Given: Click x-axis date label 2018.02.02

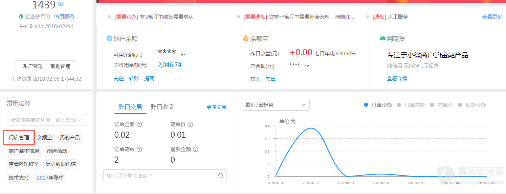Looking at the screenshot, I should [381, 183].
